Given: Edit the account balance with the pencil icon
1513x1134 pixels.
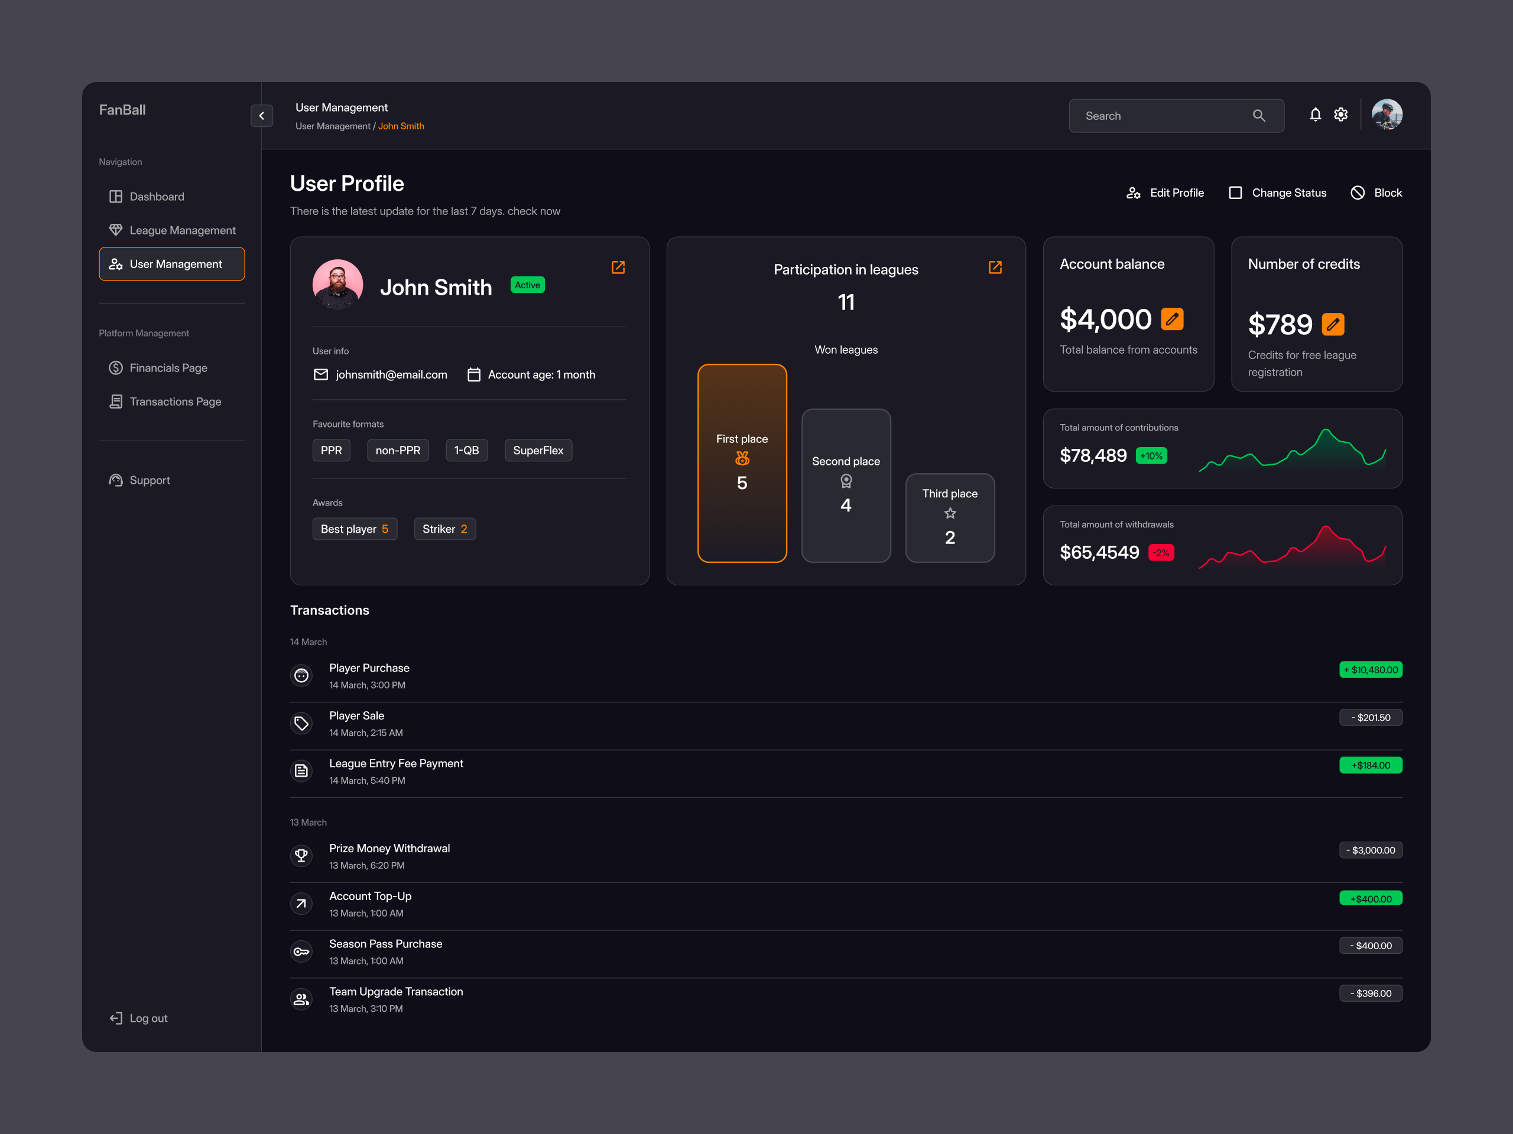Looking at the screenshot, I should [1173, 318].
